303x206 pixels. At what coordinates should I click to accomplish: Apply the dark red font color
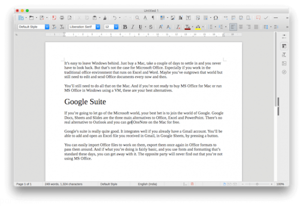[x=188, y=27]
